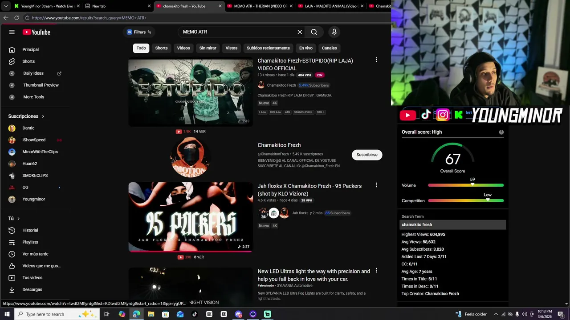Open the browser tab list dropdown
Viewport: 570px width, 320px height.
click(5, 6)
